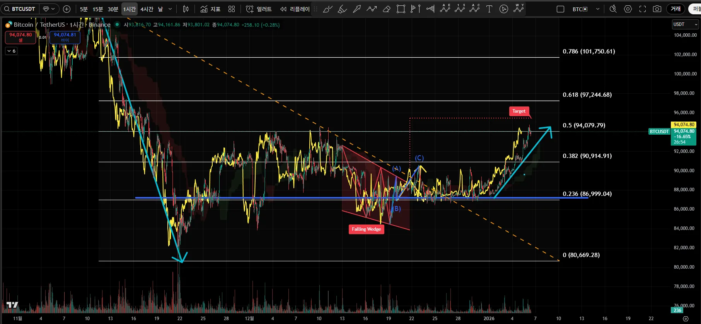
Task: Select the text T tool
Action: pyautogui.click(x=489, y=9)
